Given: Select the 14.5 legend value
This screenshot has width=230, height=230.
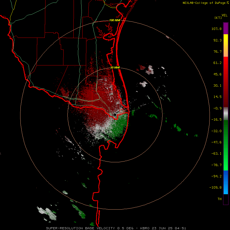Looking at the screenshot, I should click(x=217, y=97).
